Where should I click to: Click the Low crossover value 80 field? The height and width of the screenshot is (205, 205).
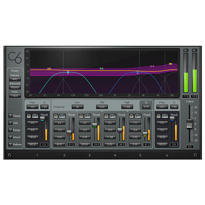[78, 107]
